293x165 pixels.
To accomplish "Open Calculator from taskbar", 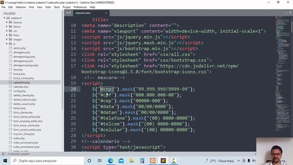I will 142,160.
